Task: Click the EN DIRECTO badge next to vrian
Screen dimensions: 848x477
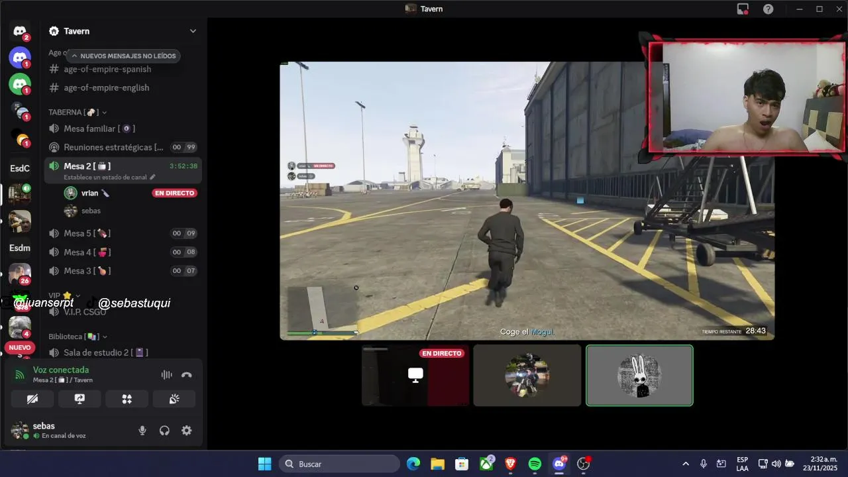Action: [x=175, y=193]
